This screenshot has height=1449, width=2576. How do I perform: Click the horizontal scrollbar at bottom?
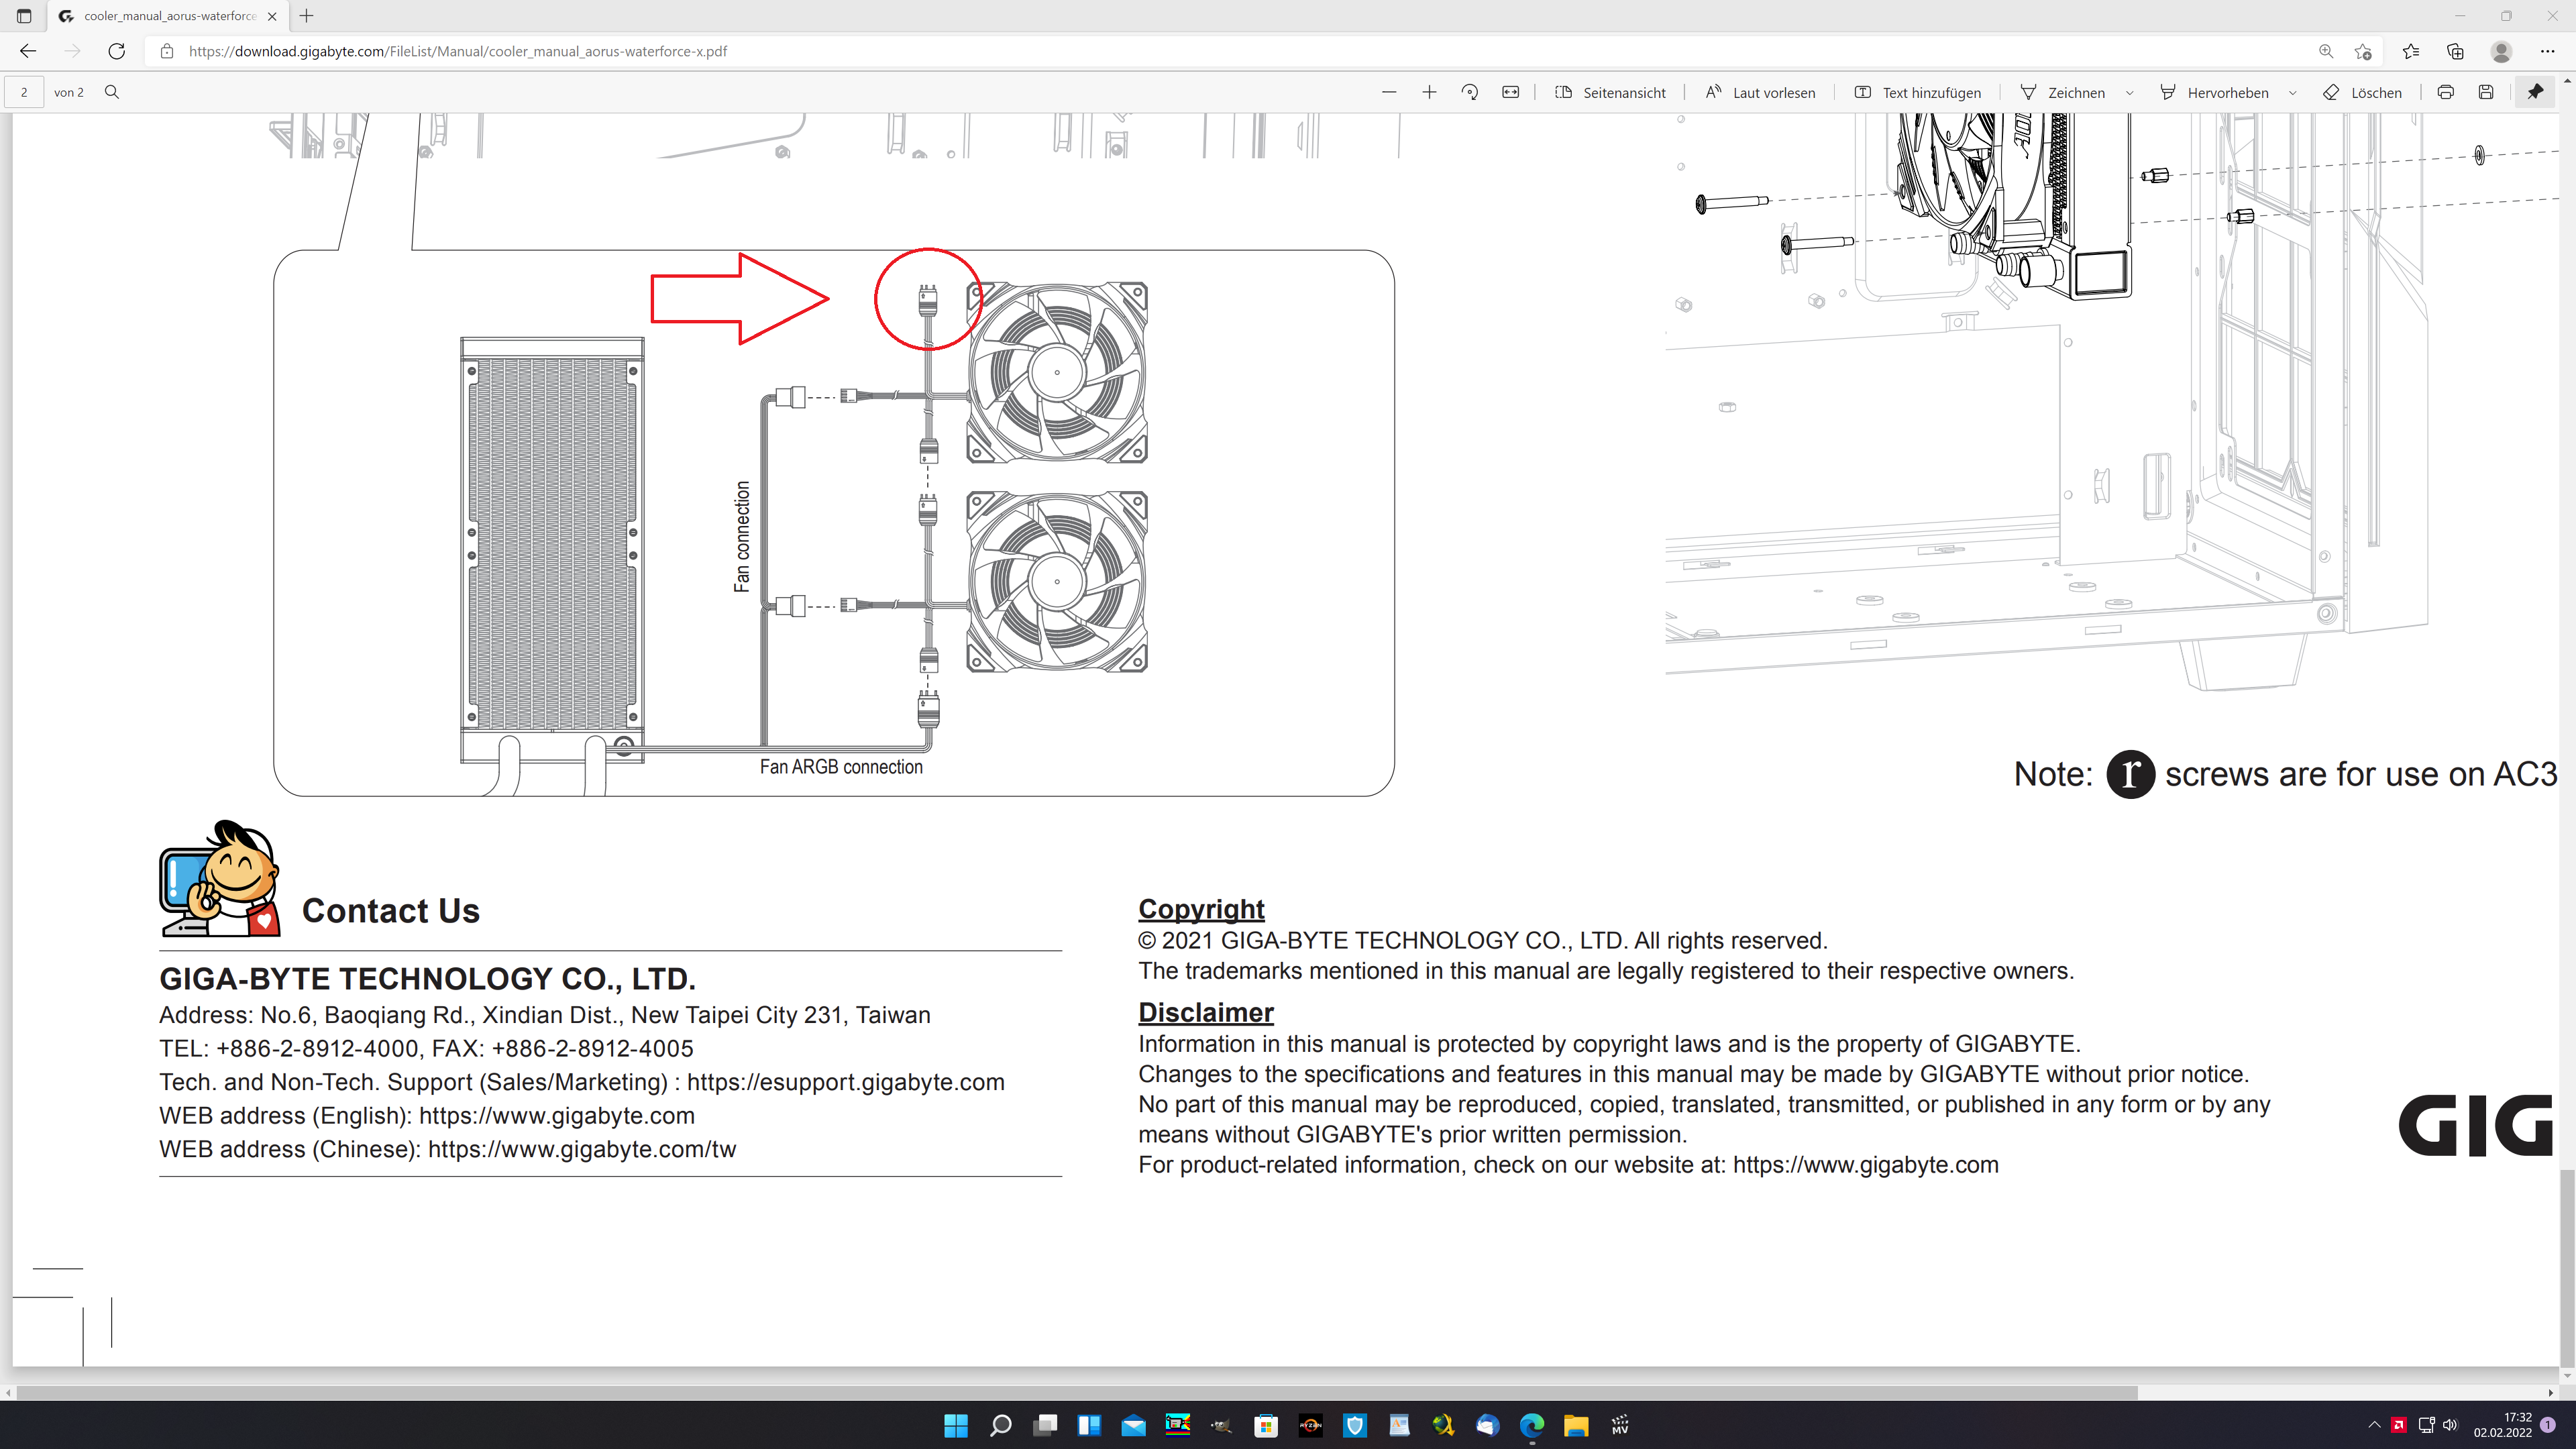coord(1076,1392)
